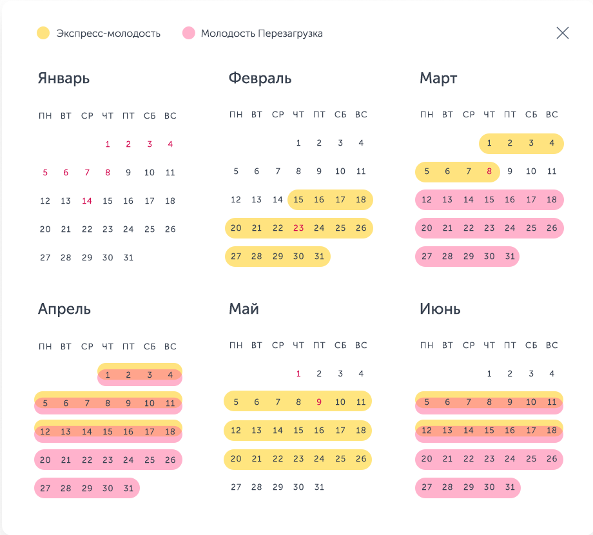
Task: Select the Экспресс-молодость legend label
Action: point(108,34)
